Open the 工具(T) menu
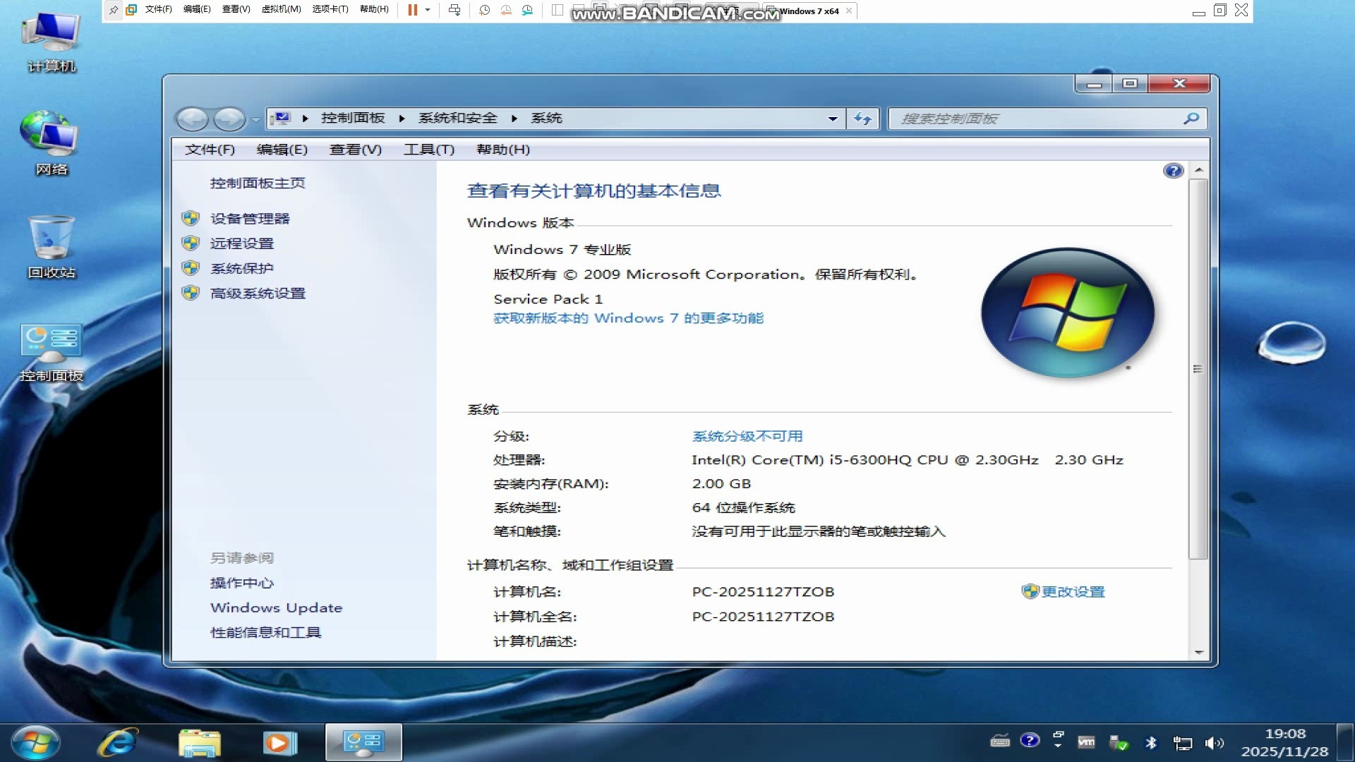Screen dimensions: 1355x762 pyautogui.click(x=428, y=150)
